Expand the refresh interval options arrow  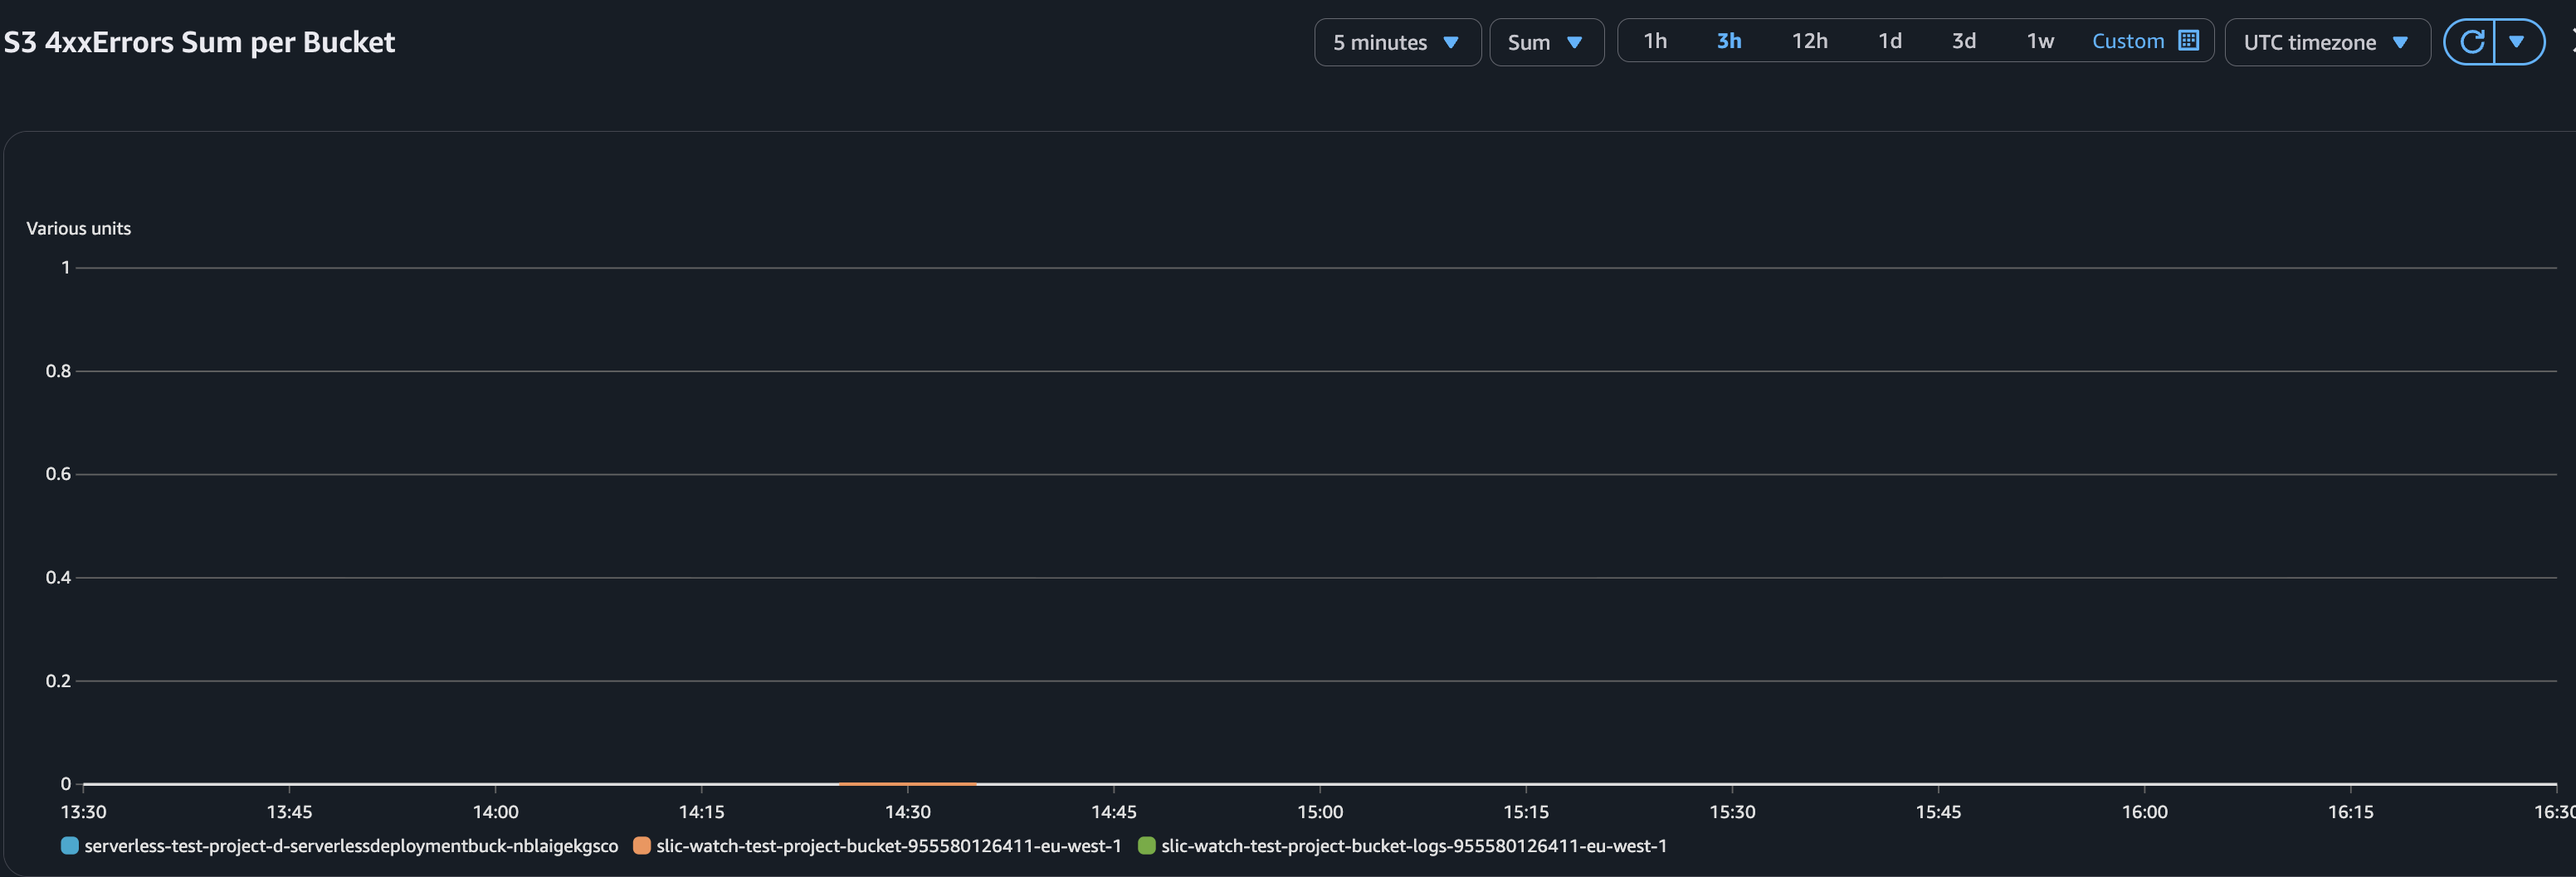(x=2518, y=42)
